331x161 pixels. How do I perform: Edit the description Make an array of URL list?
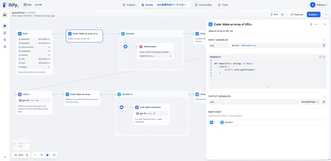pyautogui.click(x=221, y=31)
